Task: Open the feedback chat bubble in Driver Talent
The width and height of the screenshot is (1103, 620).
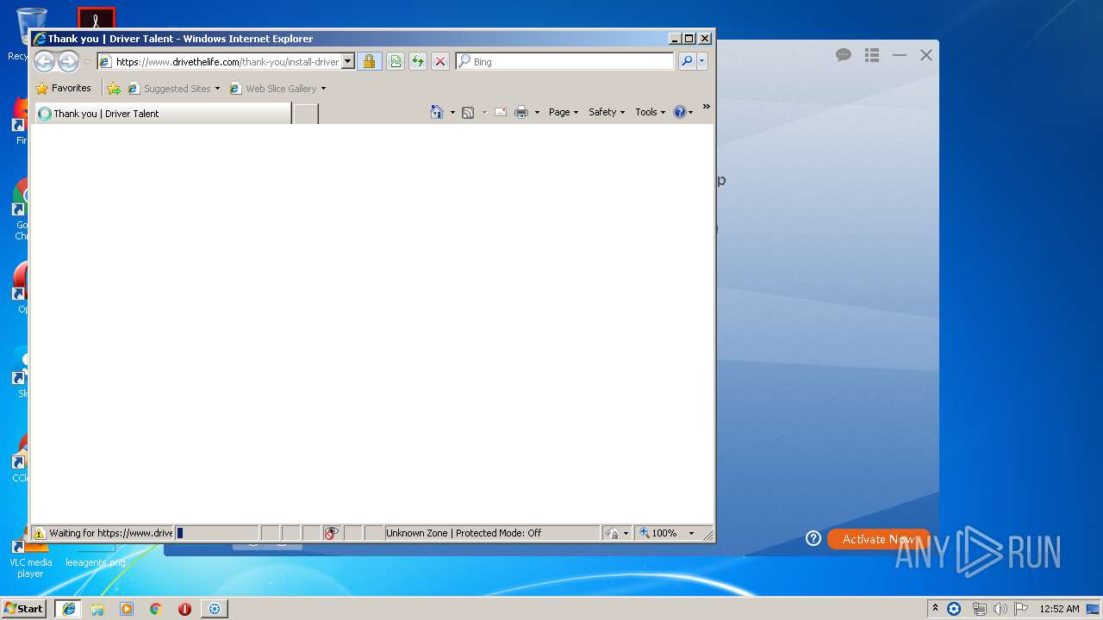Action: [844, 55]
